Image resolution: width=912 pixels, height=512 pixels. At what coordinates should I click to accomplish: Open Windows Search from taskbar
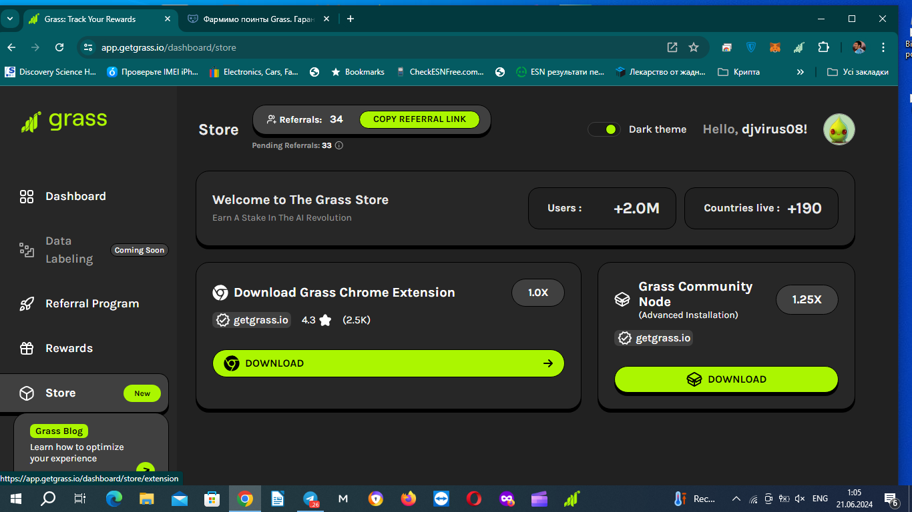click(48, 499)
